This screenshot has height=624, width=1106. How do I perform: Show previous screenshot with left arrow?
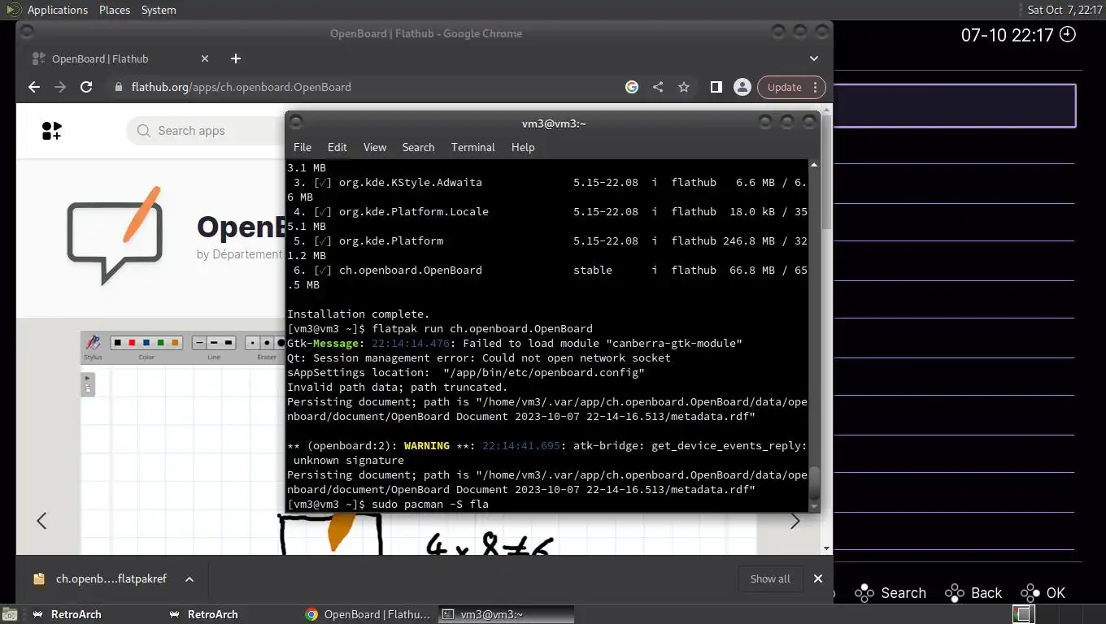(41, 521)
